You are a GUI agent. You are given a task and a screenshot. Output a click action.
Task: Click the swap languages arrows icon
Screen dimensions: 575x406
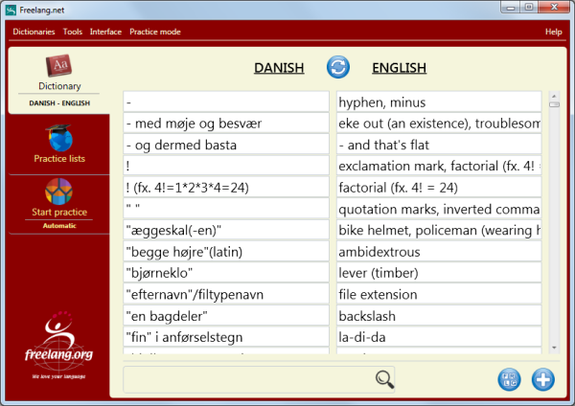338,67
